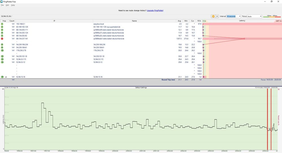Image resolution: width=282 pixels, height=153 pixels.
Task: Open the Edit menu
Action: [x=7, y=5]
